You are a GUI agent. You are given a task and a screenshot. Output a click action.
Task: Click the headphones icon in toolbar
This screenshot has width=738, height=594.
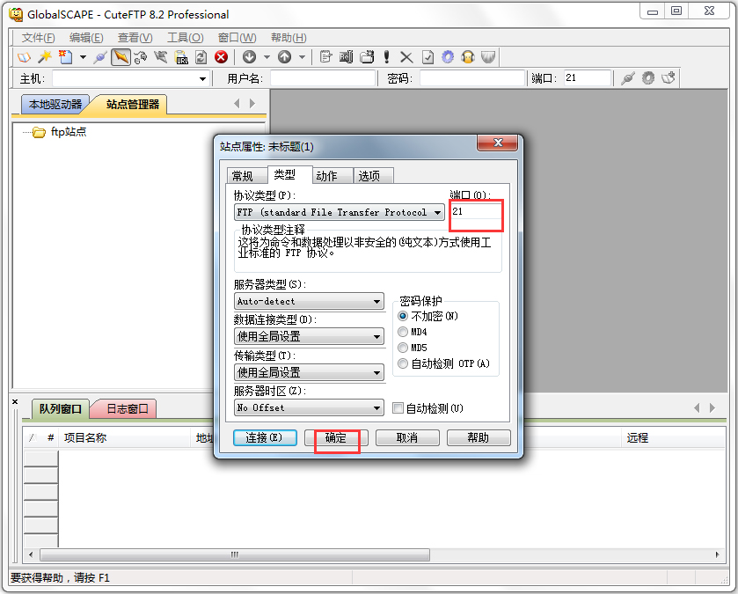click(468, 57)
